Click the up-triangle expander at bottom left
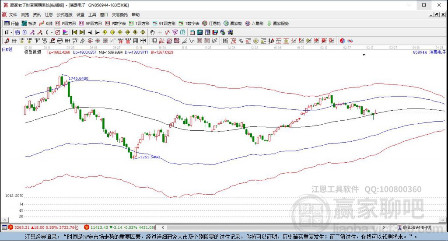This screenshot has width=448, height=241. (x=4, y=220)
